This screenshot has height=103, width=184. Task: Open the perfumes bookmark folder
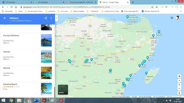(x=50, y=11)
